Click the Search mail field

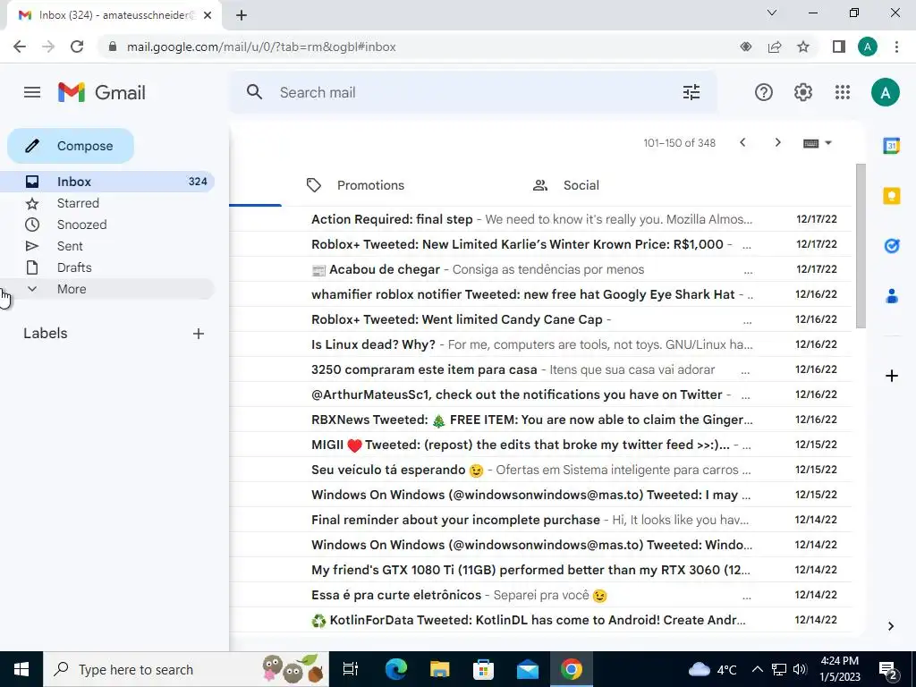473,92
